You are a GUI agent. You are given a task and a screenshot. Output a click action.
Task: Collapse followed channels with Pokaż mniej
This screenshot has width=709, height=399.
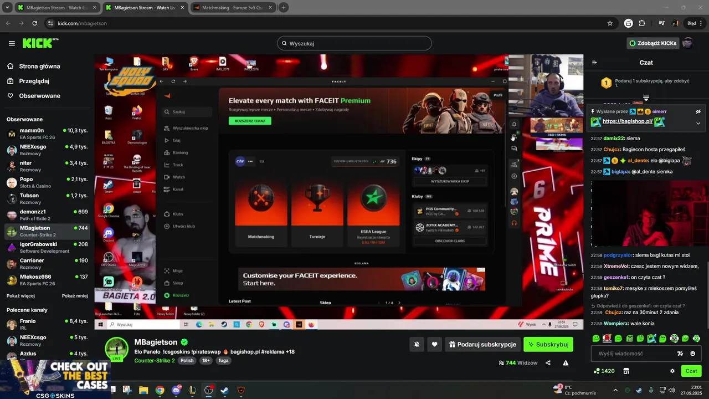[x=75, y=296]
